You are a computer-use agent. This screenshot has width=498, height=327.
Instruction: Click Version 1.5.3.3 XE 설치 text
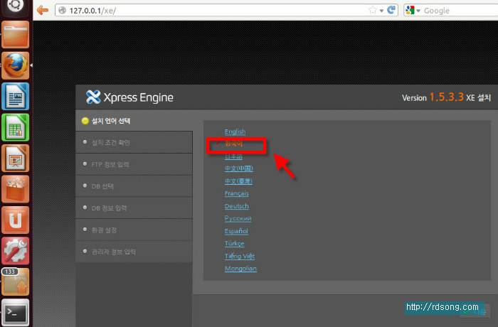coord(446,97)
